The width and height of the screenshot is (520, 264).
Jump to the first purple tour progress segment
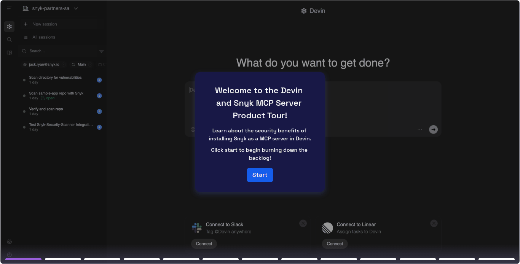(x=23, y=259)
